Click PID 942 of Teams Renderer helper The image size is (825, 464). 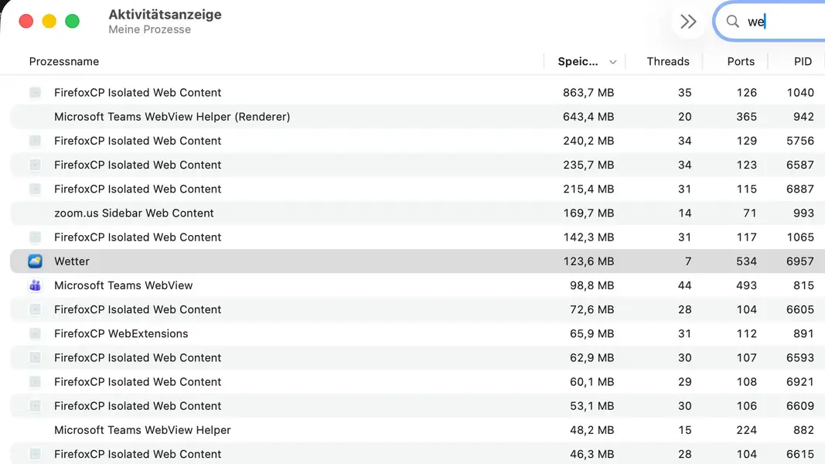pos(803,117)
